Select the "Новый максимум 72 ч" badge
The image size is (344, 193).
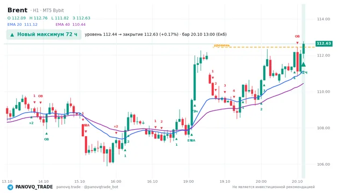(44, 34)
